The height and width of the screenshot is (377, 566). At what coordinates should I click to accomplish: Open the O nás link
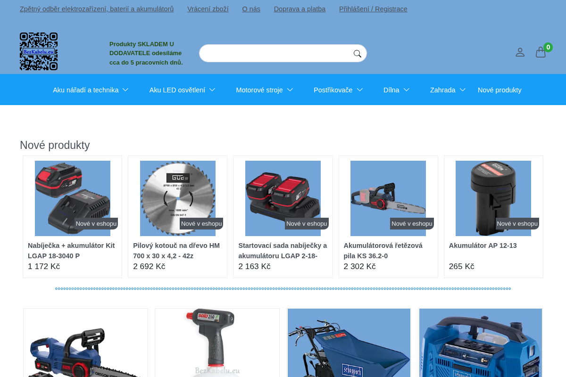pos(251,9)
